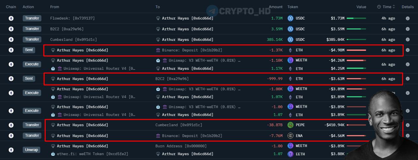Click WEETH token icon in -1.10K row
418x160 pixels.
click(x=290, y=60)
